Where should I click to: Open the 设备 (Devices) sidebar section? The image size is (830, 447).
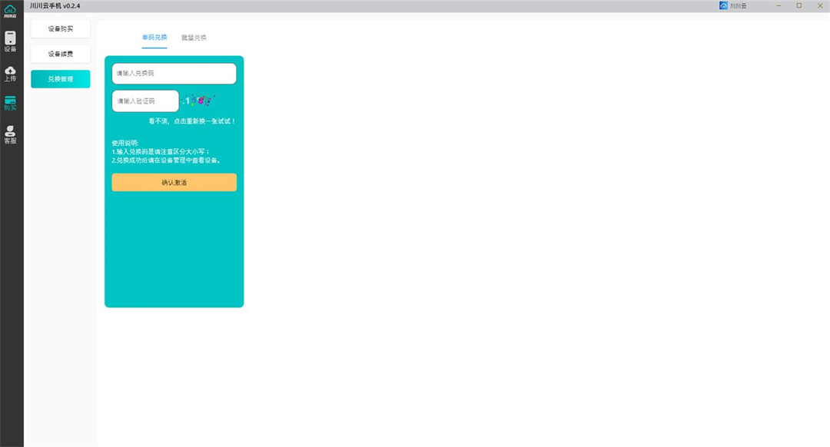tap(10, 41)
